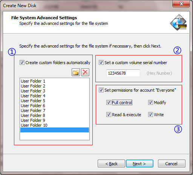Select the highlighted blank folder entry

(x=55, y=130)
